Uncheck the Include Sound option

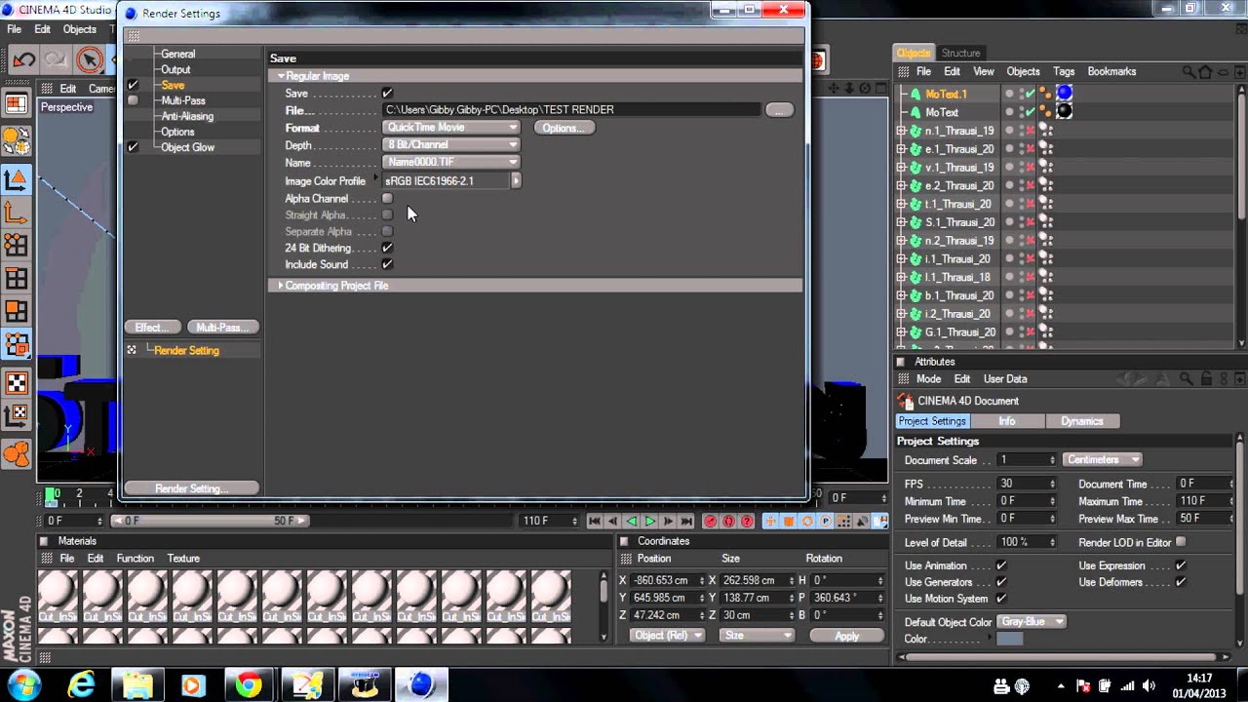click(387, 265)
